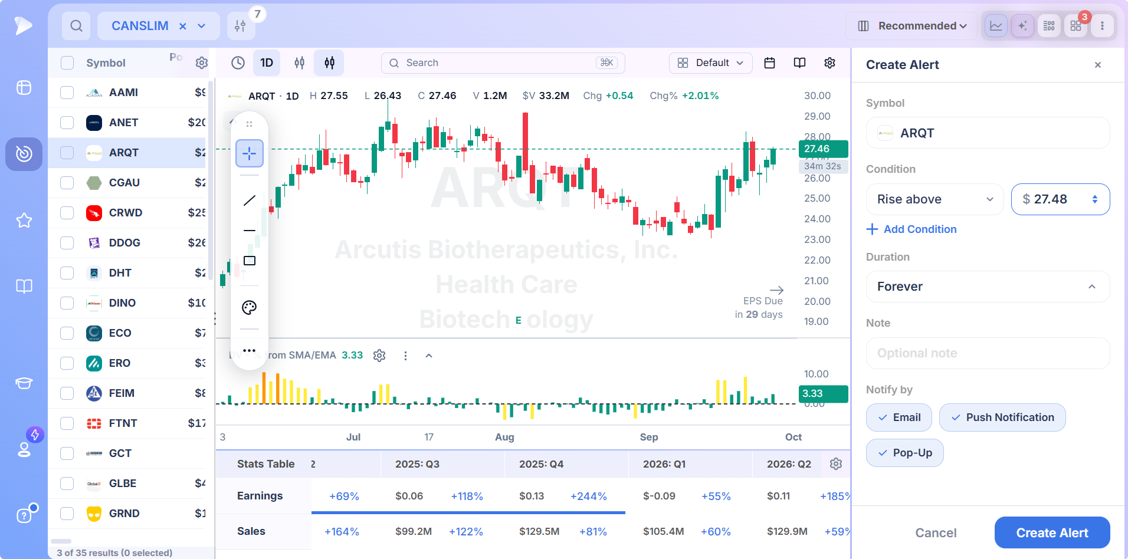Open the favorites star in sidebar

pos(24,221)
